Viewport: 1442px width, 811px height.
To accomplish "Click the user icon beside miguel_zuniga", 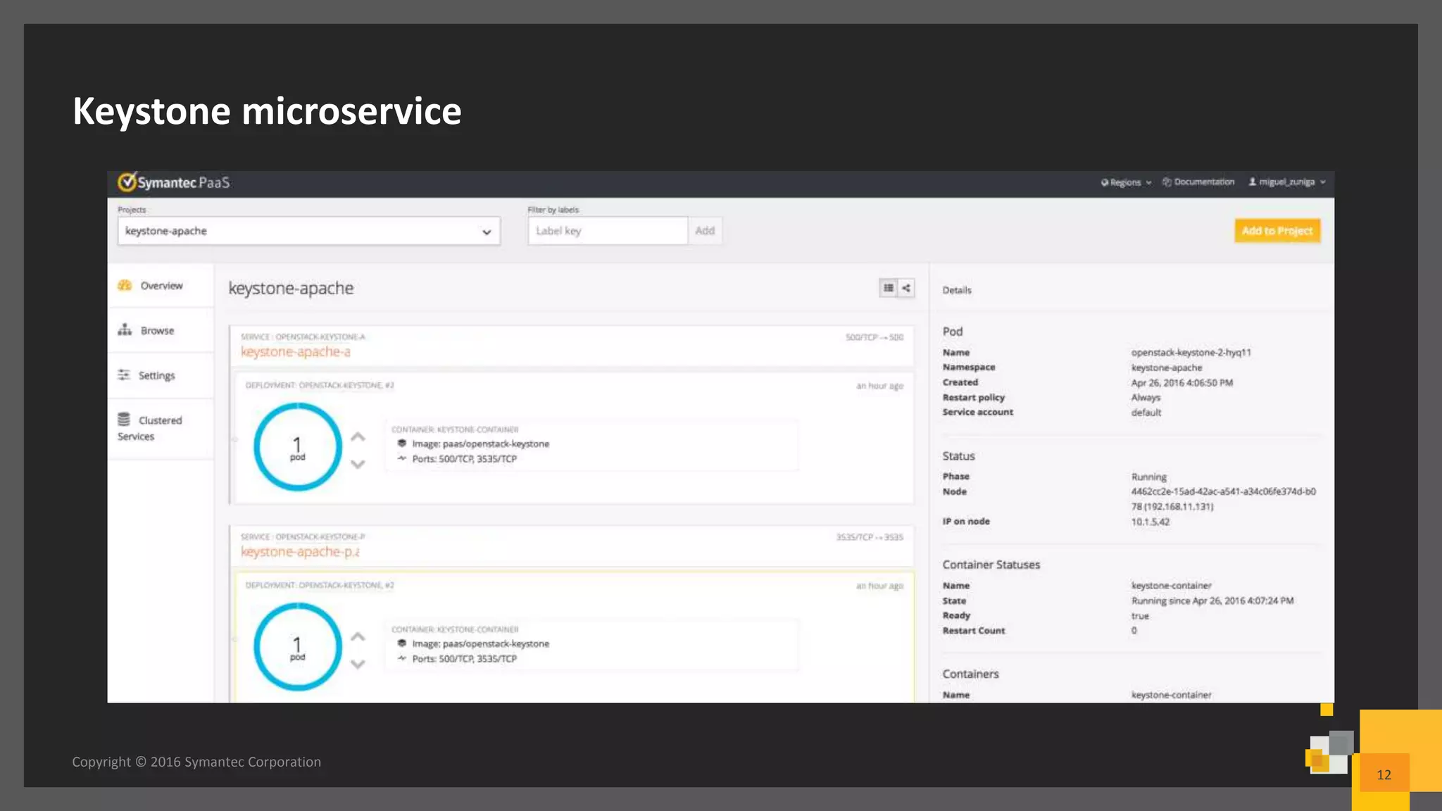I will [x=1253, y=182].
